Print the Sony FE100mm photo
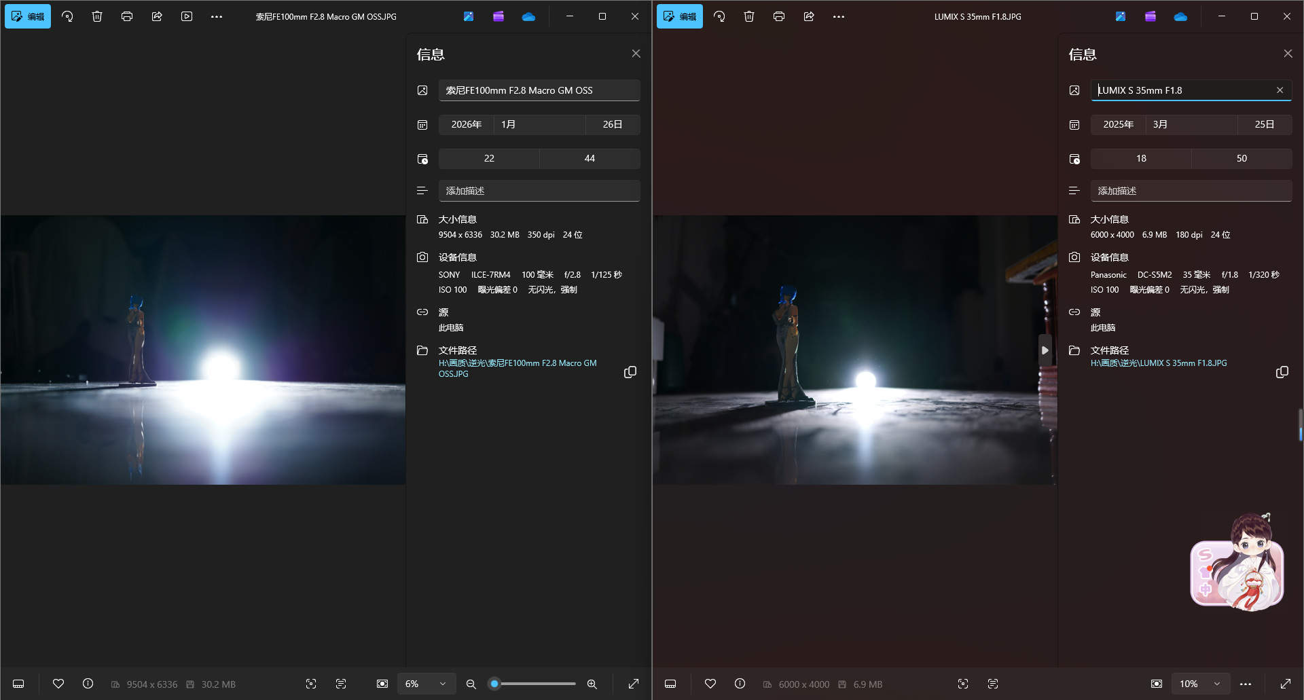1304x700 pixels. [127, 16]
